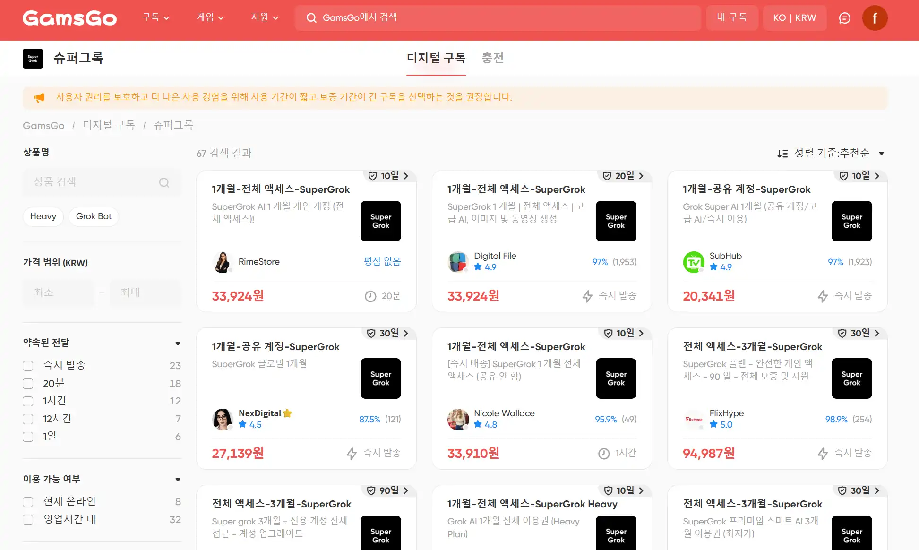Open the 지원 dropdown menu
Viewport: 919px width, 550px height.
point(265,17)
